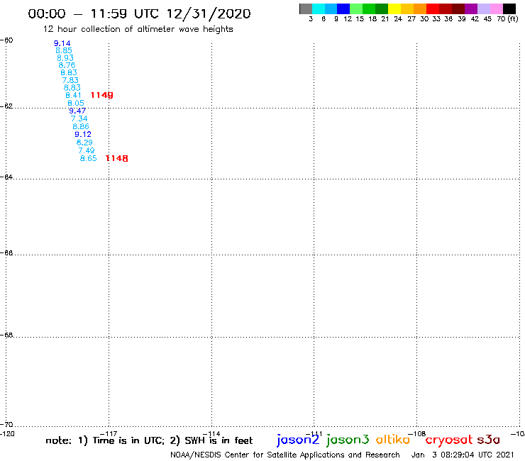
Task: Click the gray swatch in the color scale
Action: pyautogui.click(x=306, y=9)
